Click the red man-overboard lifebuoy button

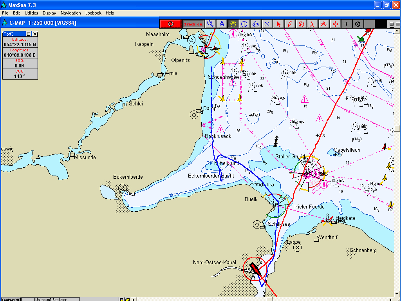pyautogui.click(x=171, y=24)
